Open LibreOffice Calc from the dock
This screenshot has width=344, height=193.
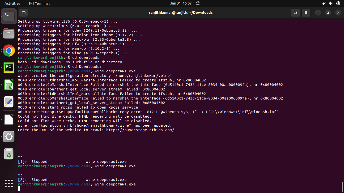9,85
